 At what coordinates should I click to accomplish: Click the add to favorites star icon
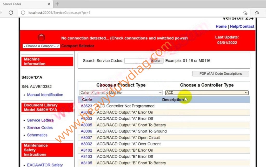(x=245, y=12)
